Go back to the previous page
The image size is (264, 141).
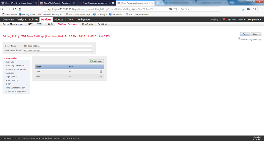tap(3, 9)
